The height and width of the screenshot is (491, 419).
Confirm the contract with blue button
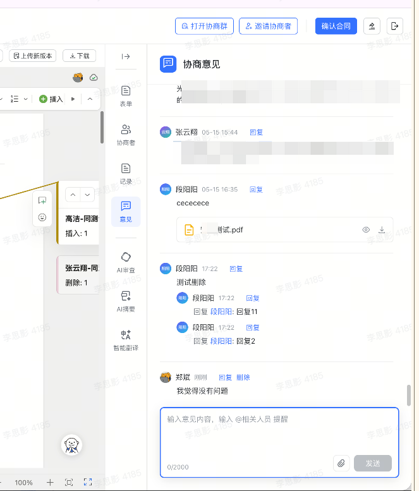tap(336, 26)
